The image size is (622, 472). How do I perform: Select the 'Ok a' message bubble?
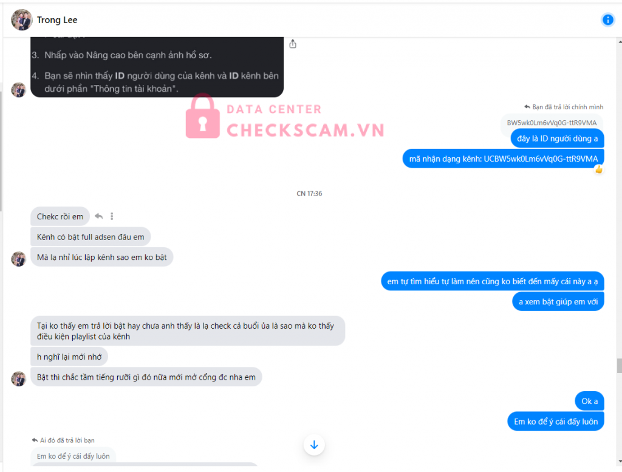589,401
